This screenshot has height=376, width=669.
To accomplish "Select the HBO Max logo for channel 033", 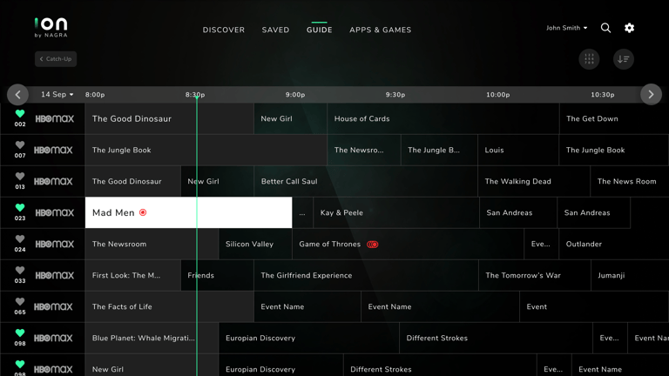I will tap(54, 275).
